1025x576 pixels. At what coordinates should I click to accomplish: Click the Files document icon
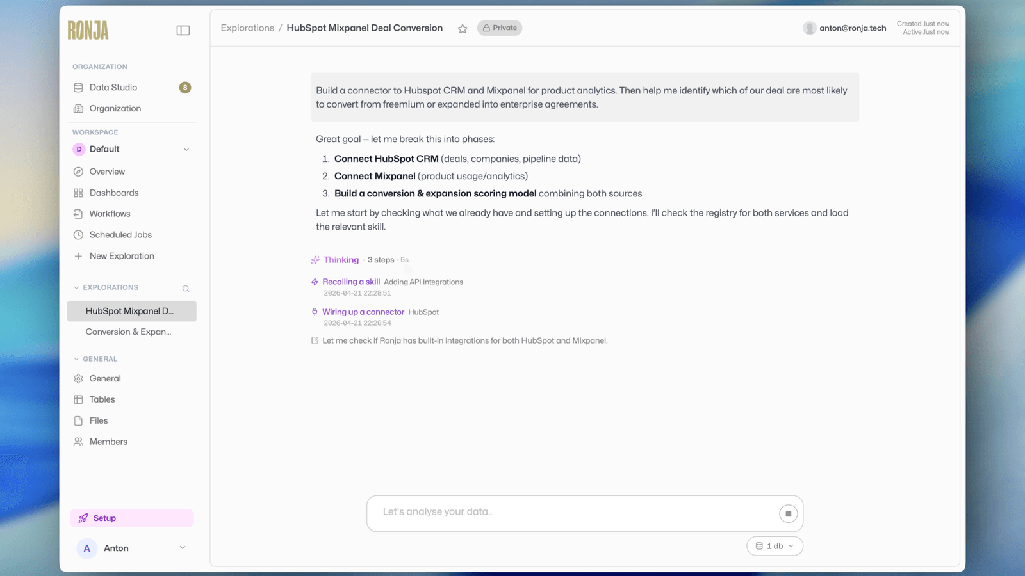click(78, 420)
